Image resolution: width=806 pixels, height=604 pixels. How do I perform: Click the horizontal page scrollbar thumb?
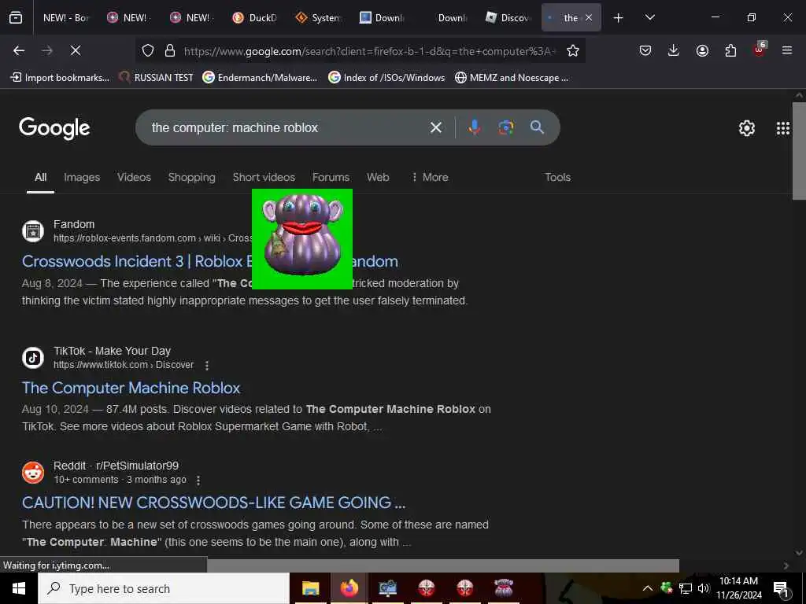pos(443,565)
